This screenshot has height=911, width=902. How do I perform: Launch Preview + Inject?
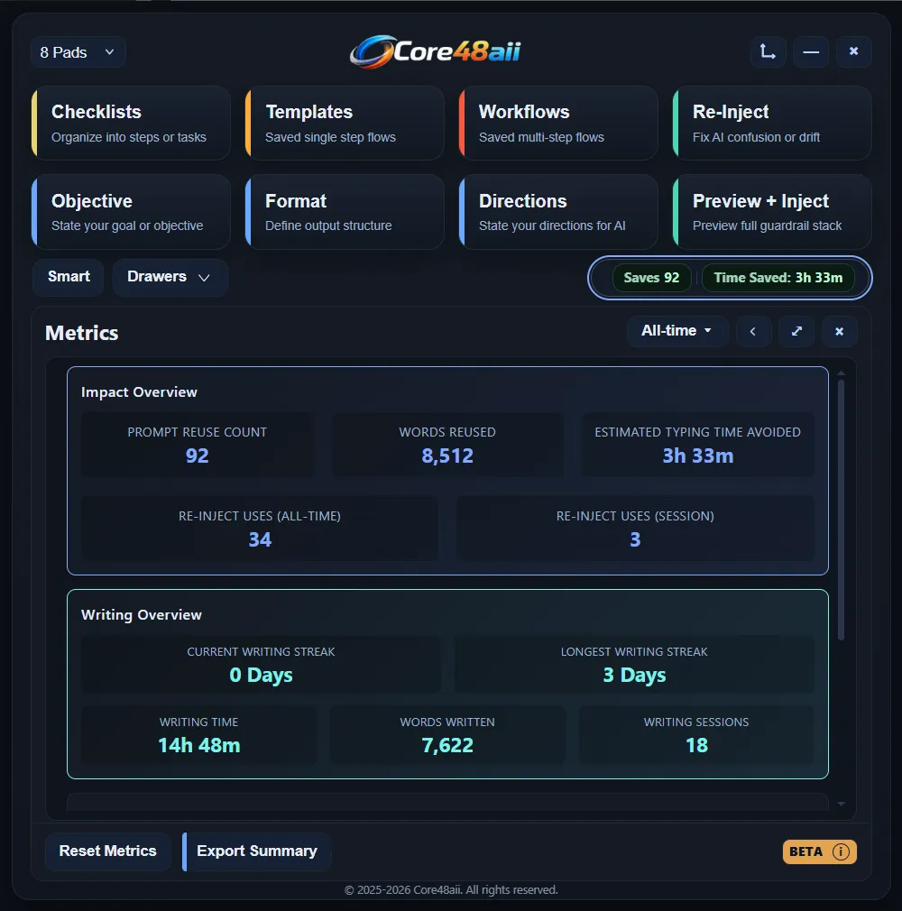pyautogui.click(x=772, y=212)
